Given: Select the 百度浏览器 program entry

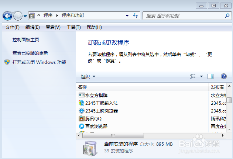Looking at the screenshot, I should click(96, 126).
